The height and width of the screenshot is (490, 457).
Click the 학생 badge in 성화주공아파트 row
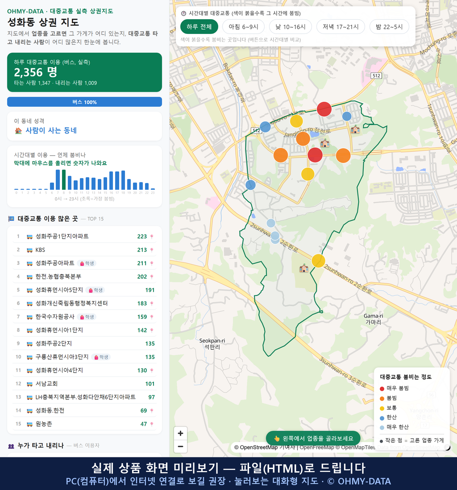point(87,263)
